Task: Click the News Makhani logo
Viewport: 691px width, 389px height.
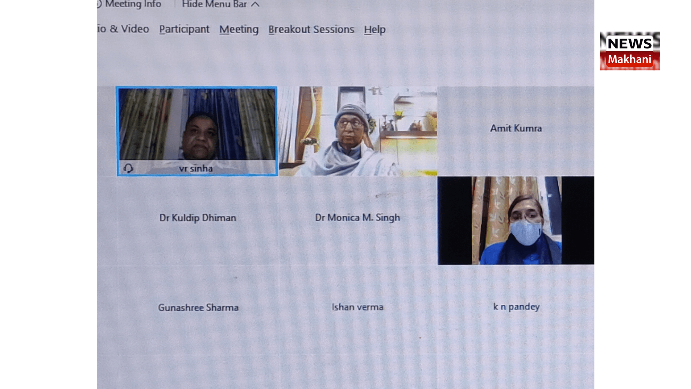Action: pyautogui.click(x=630, y=51)
